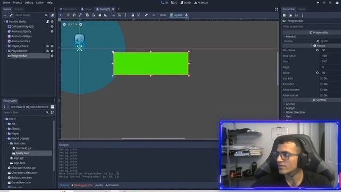Open the Layout dropdown menu
Viewport: 341px width, 192px height.
click(x=176, y=15)
